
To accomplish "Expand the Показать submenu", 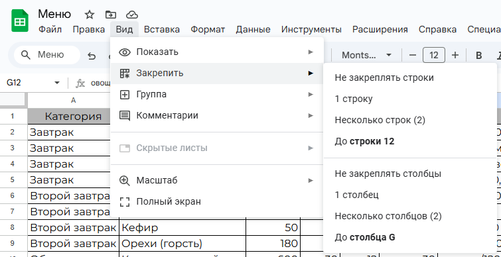I will click(x=217, y=52).
